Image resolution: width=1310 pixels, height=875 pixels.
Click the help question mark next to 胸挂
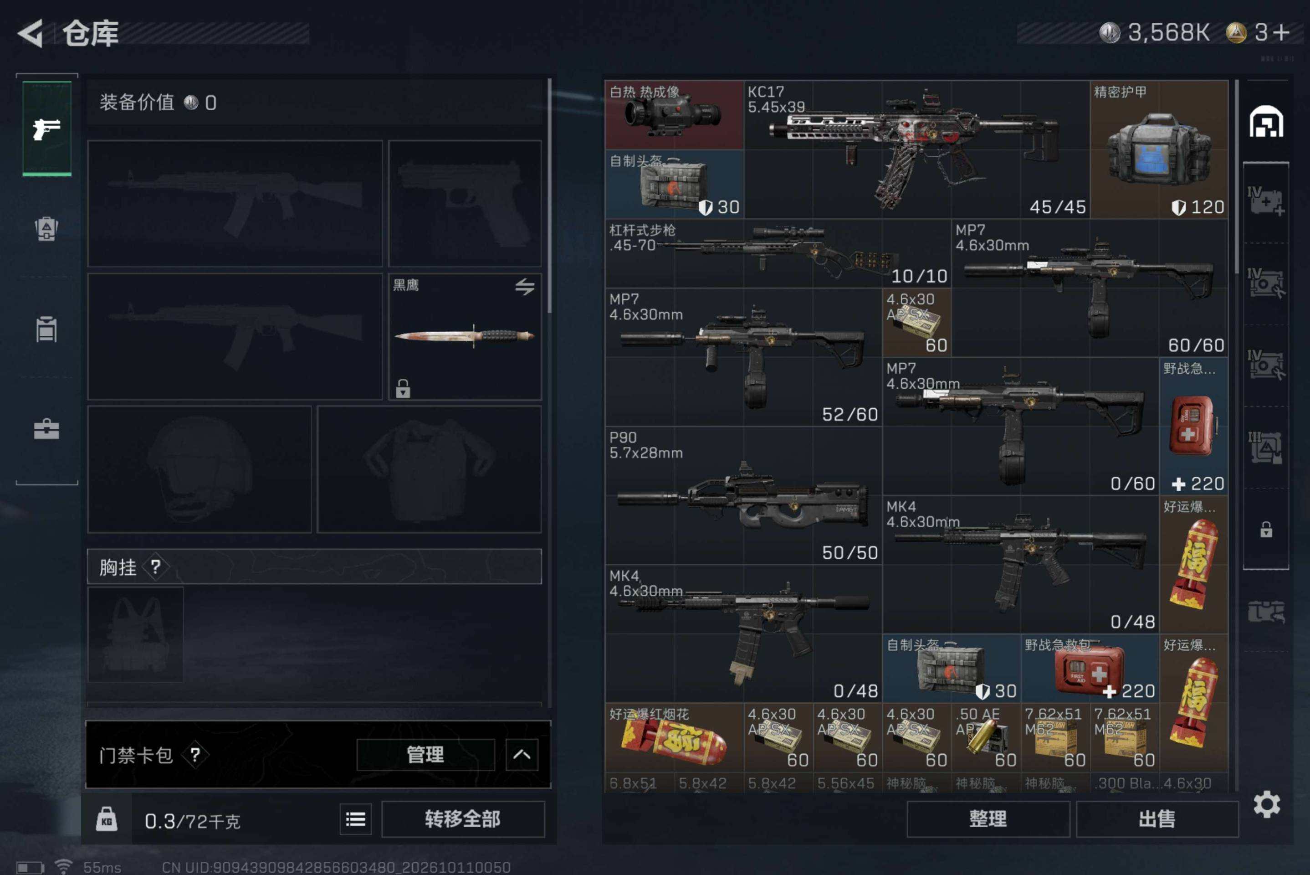(155, 567)
